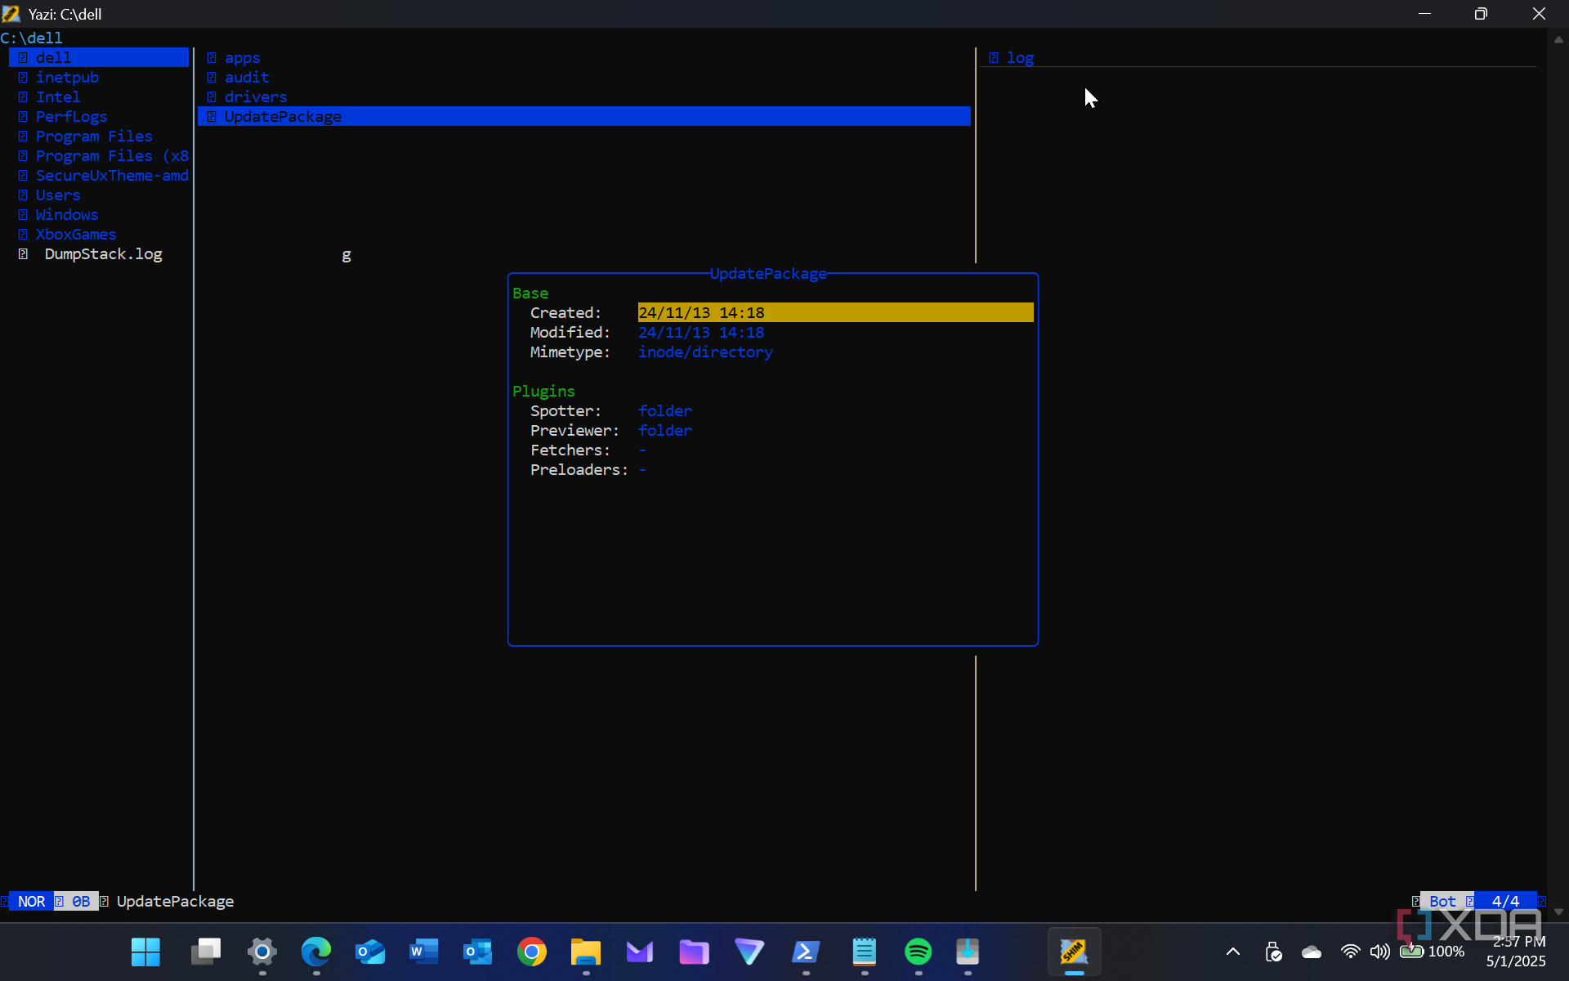1569x981 pixels.
Task: Select the dell folder in parent pane
Action: pos(99,57)
